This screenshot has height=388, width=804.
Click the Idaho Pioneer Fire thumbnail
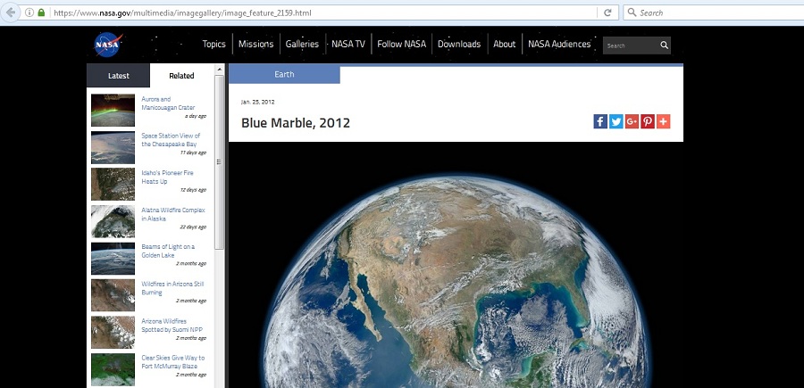(x=113, y=185)
